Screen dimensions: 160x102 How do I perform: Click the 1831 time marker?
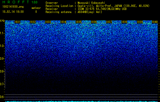click(17, 22)
